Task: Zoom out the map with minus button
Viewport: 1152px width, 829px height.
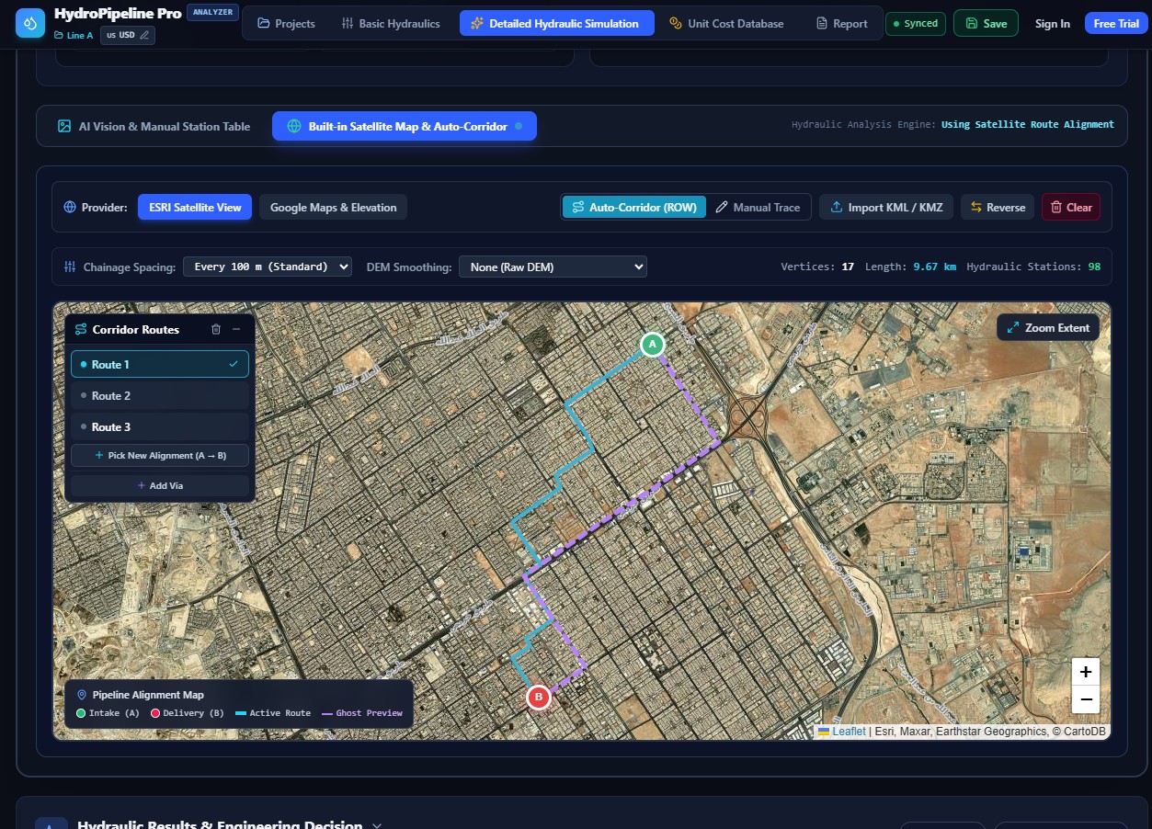Action: pos(1086,699)
